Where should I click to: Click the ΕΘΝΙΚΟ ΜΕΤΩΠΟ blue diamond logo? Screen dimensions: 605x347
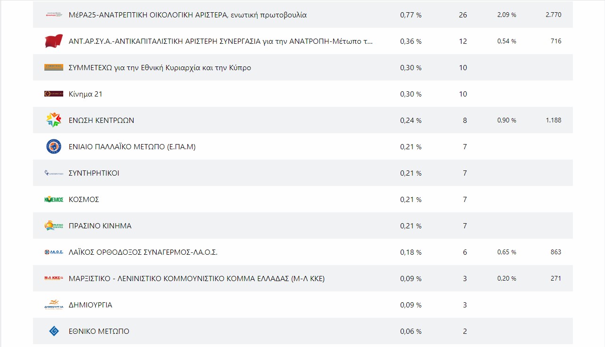tap(54, 331)
